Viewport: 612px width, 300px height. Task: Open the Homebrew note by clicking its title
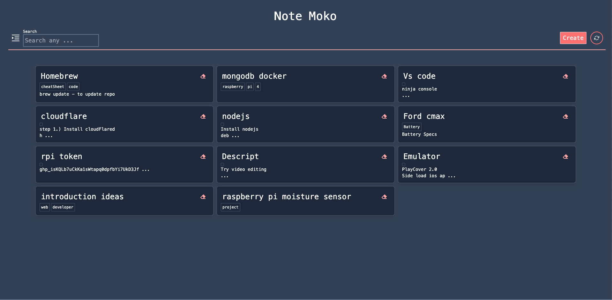tap(59, 77)
